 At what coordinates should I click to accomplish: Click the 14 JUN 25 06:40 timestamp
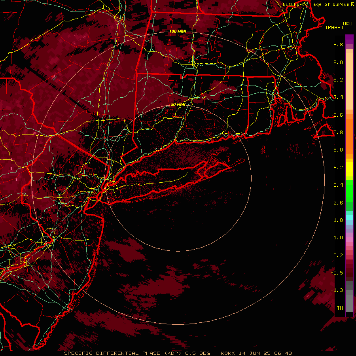click(265, 353)
